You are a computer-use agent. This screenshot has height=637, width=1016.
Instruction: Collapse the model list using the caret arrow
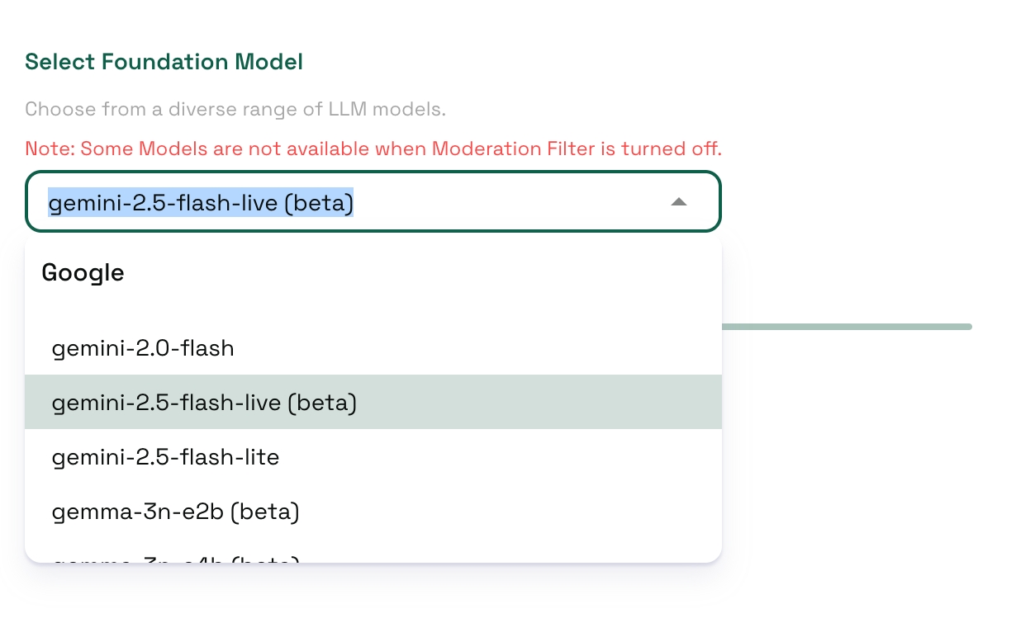678,202
